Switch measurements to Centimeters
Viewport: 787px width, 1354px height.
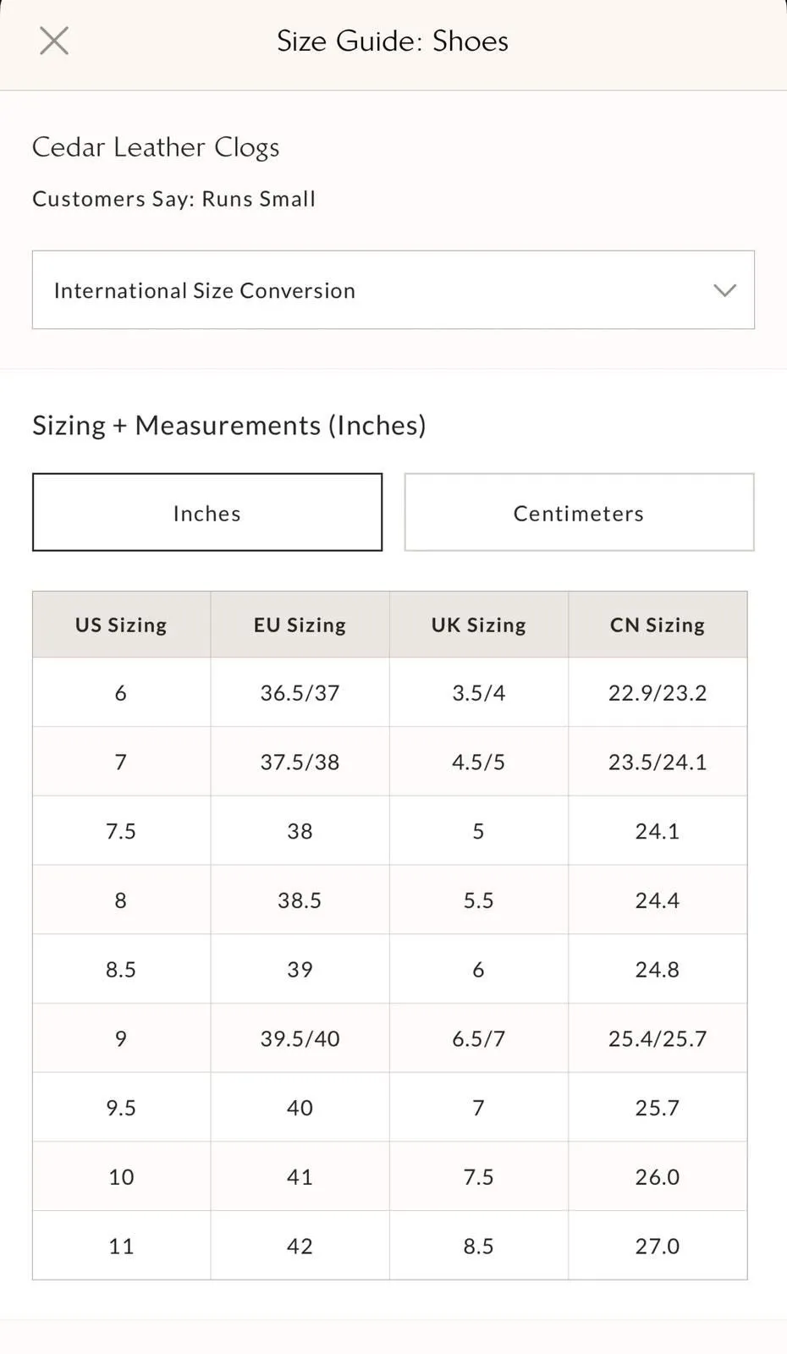[x=579, y=512]
